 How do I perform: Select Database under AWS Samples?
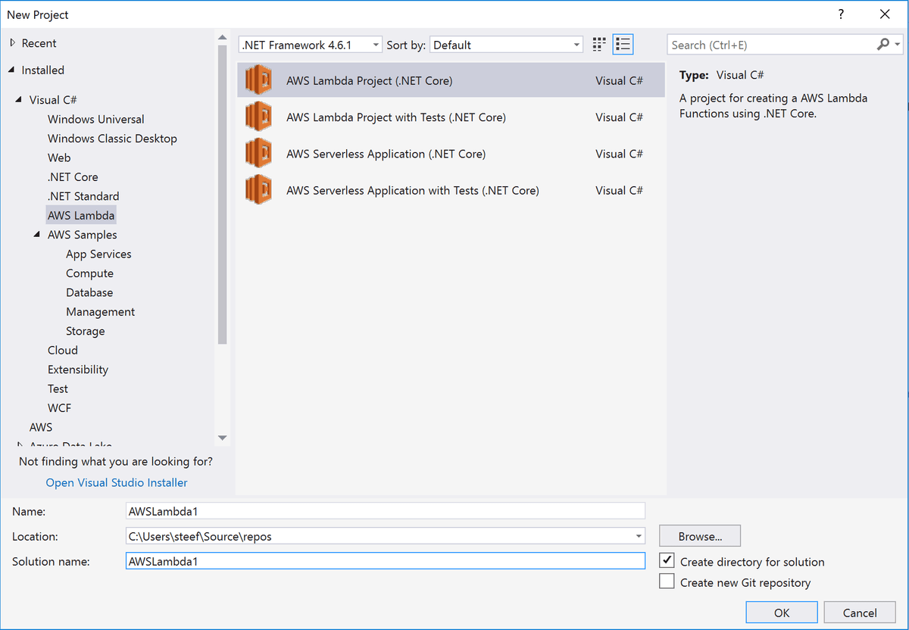(89, 292)
